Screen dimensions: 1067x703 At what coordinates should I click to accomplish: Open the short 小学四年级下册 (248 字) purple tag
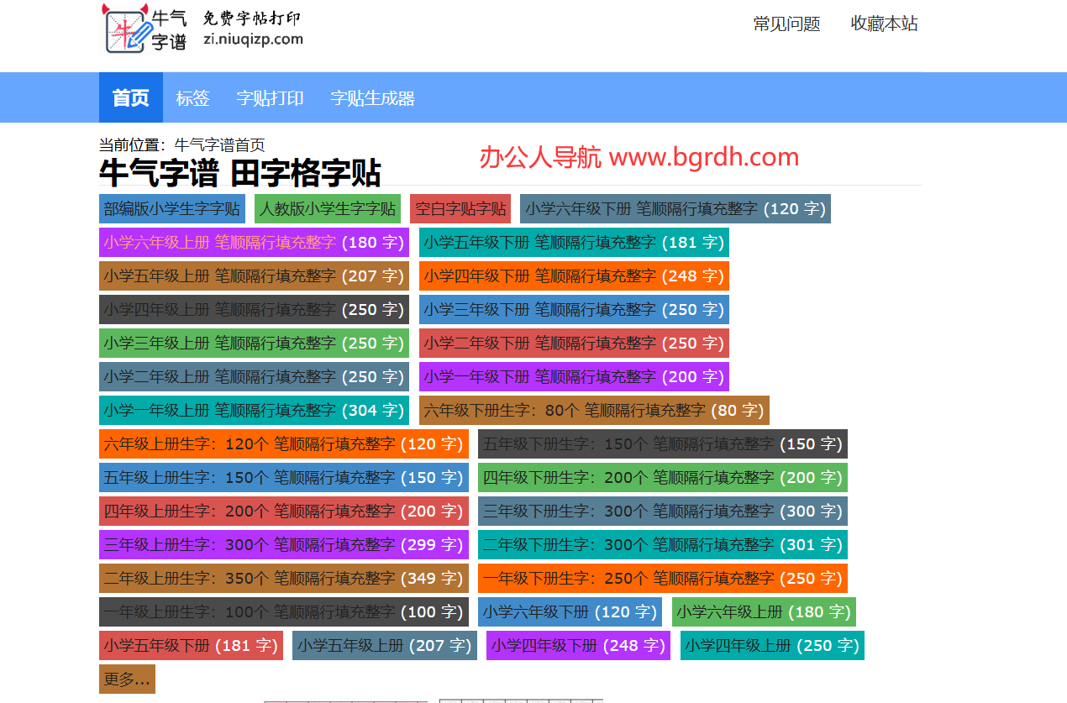coord(577,646)
